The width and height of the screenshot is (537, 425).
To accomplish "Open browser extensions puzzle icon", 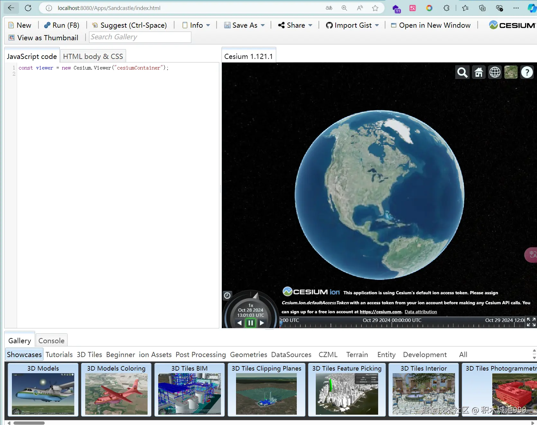I will pyautogui.click(x=446, y=8).
